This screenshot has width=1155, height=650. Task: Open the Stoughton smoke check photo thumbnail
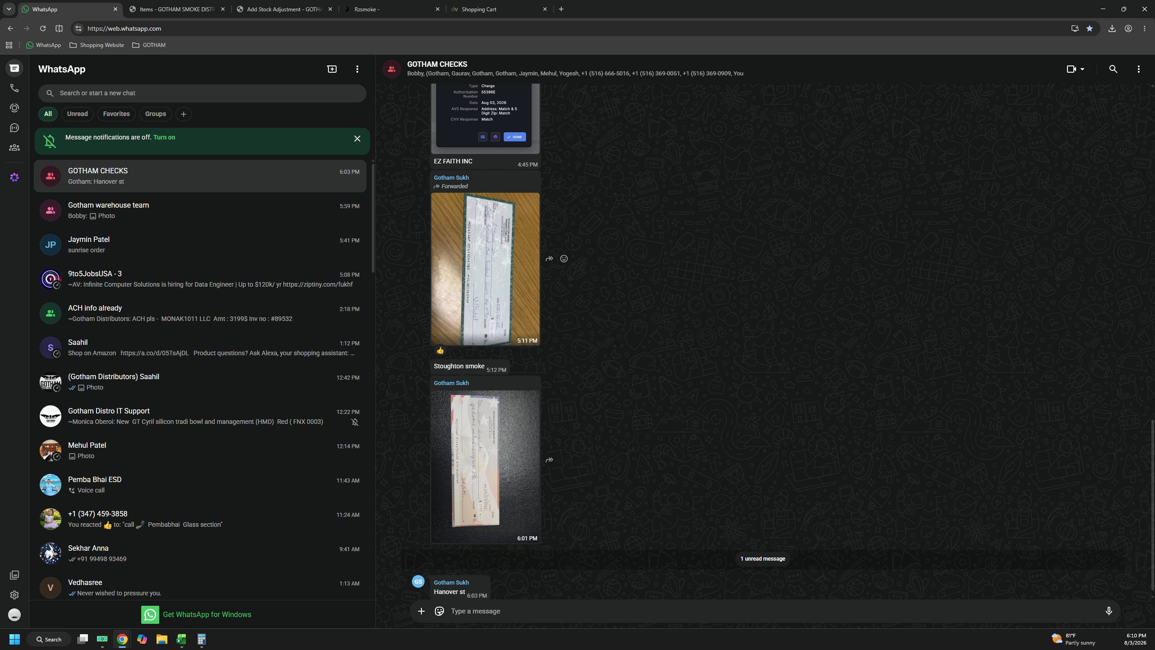click(x=485, y=269)
